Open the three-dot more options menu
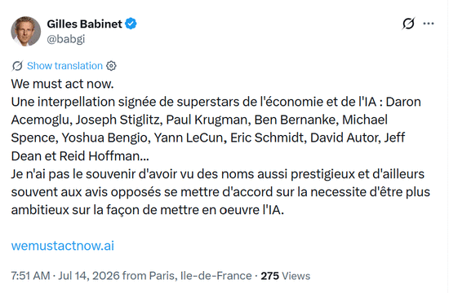Screen dimensions: 449x293 429,24
